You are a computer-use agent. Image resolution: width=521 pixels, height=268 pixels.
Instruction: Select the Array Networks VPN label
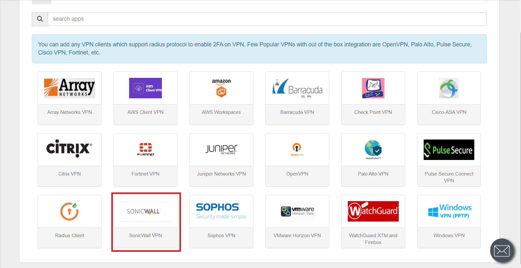69,112
